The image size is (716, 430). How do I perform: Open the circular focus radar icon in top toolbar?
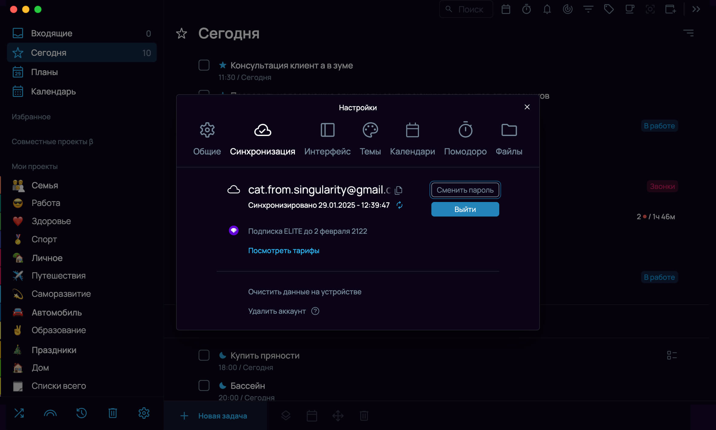(567, 9)
